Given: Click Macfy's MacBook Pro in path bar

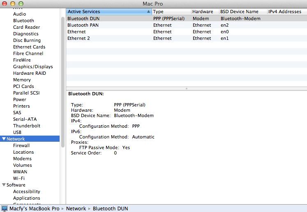Looking at the screenshot, I should click(x=34, y=209).
